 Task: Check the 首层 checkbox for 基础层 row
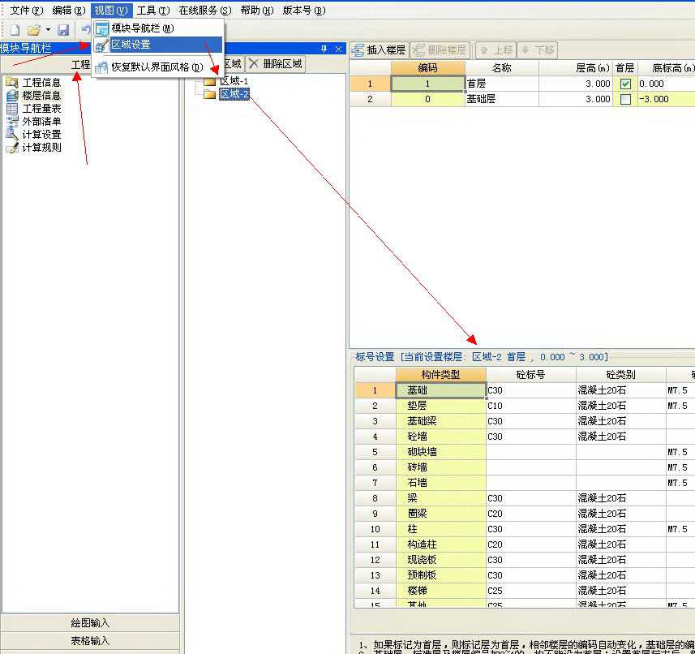tap(625, 99)
